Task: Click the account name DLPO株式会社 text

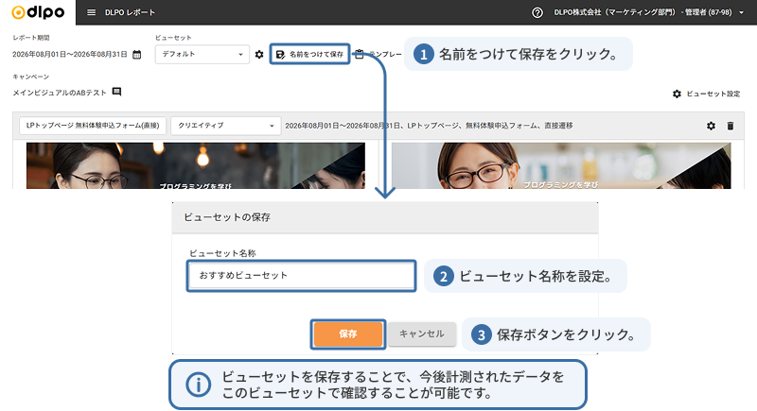Action: [x=643, y=12]
